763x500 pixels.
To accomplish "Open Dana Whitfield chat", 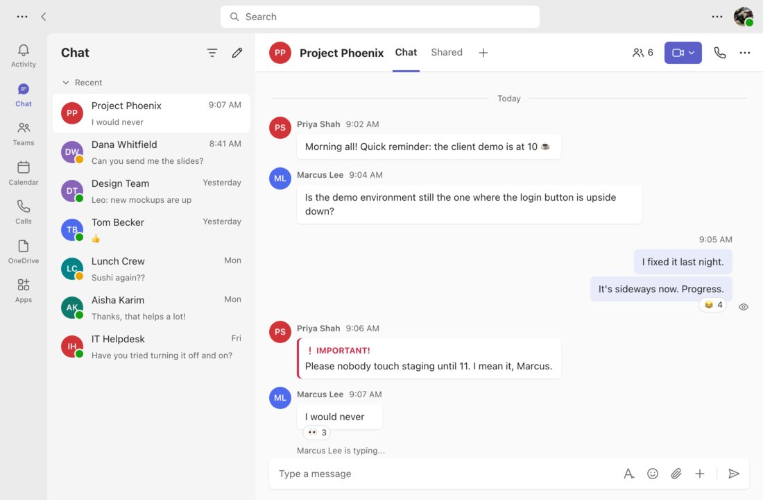I will click(151, 152).
